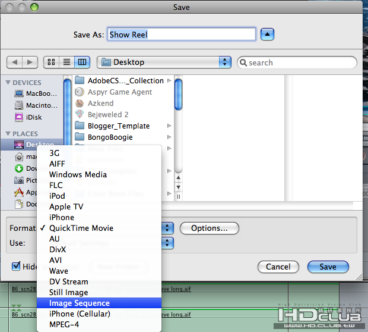Click the Save button
The height and width of the screenshot is (332, 368).
coord(328,267)
